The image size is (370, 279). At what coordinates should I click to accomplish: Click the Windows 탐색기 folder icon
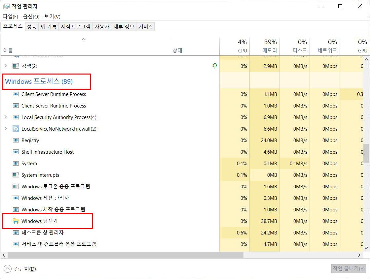pos(16,221)
